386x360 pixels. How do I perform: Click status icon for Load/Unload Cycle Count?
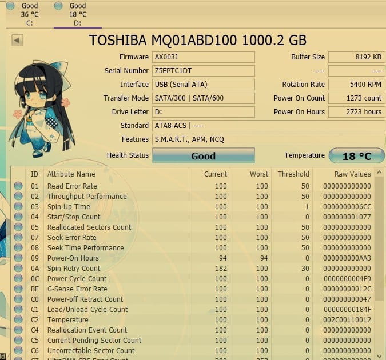pyautogui.click(x=18, y=309)
